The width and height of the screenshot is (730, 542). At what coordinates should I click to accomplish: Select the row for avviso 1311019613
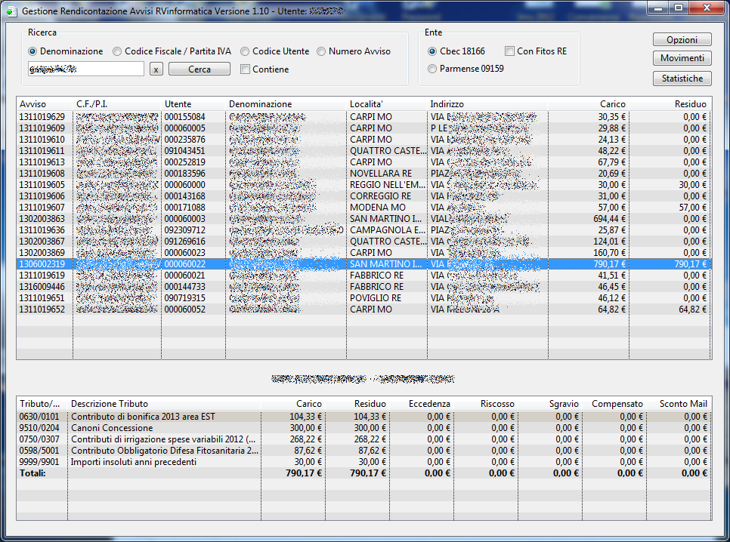point(363,162)
